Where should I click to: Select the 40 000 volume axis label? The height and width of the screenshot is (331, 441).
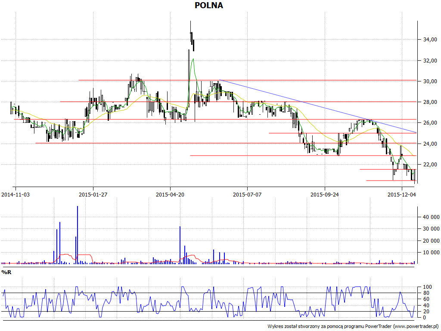(x=431, y=217)
